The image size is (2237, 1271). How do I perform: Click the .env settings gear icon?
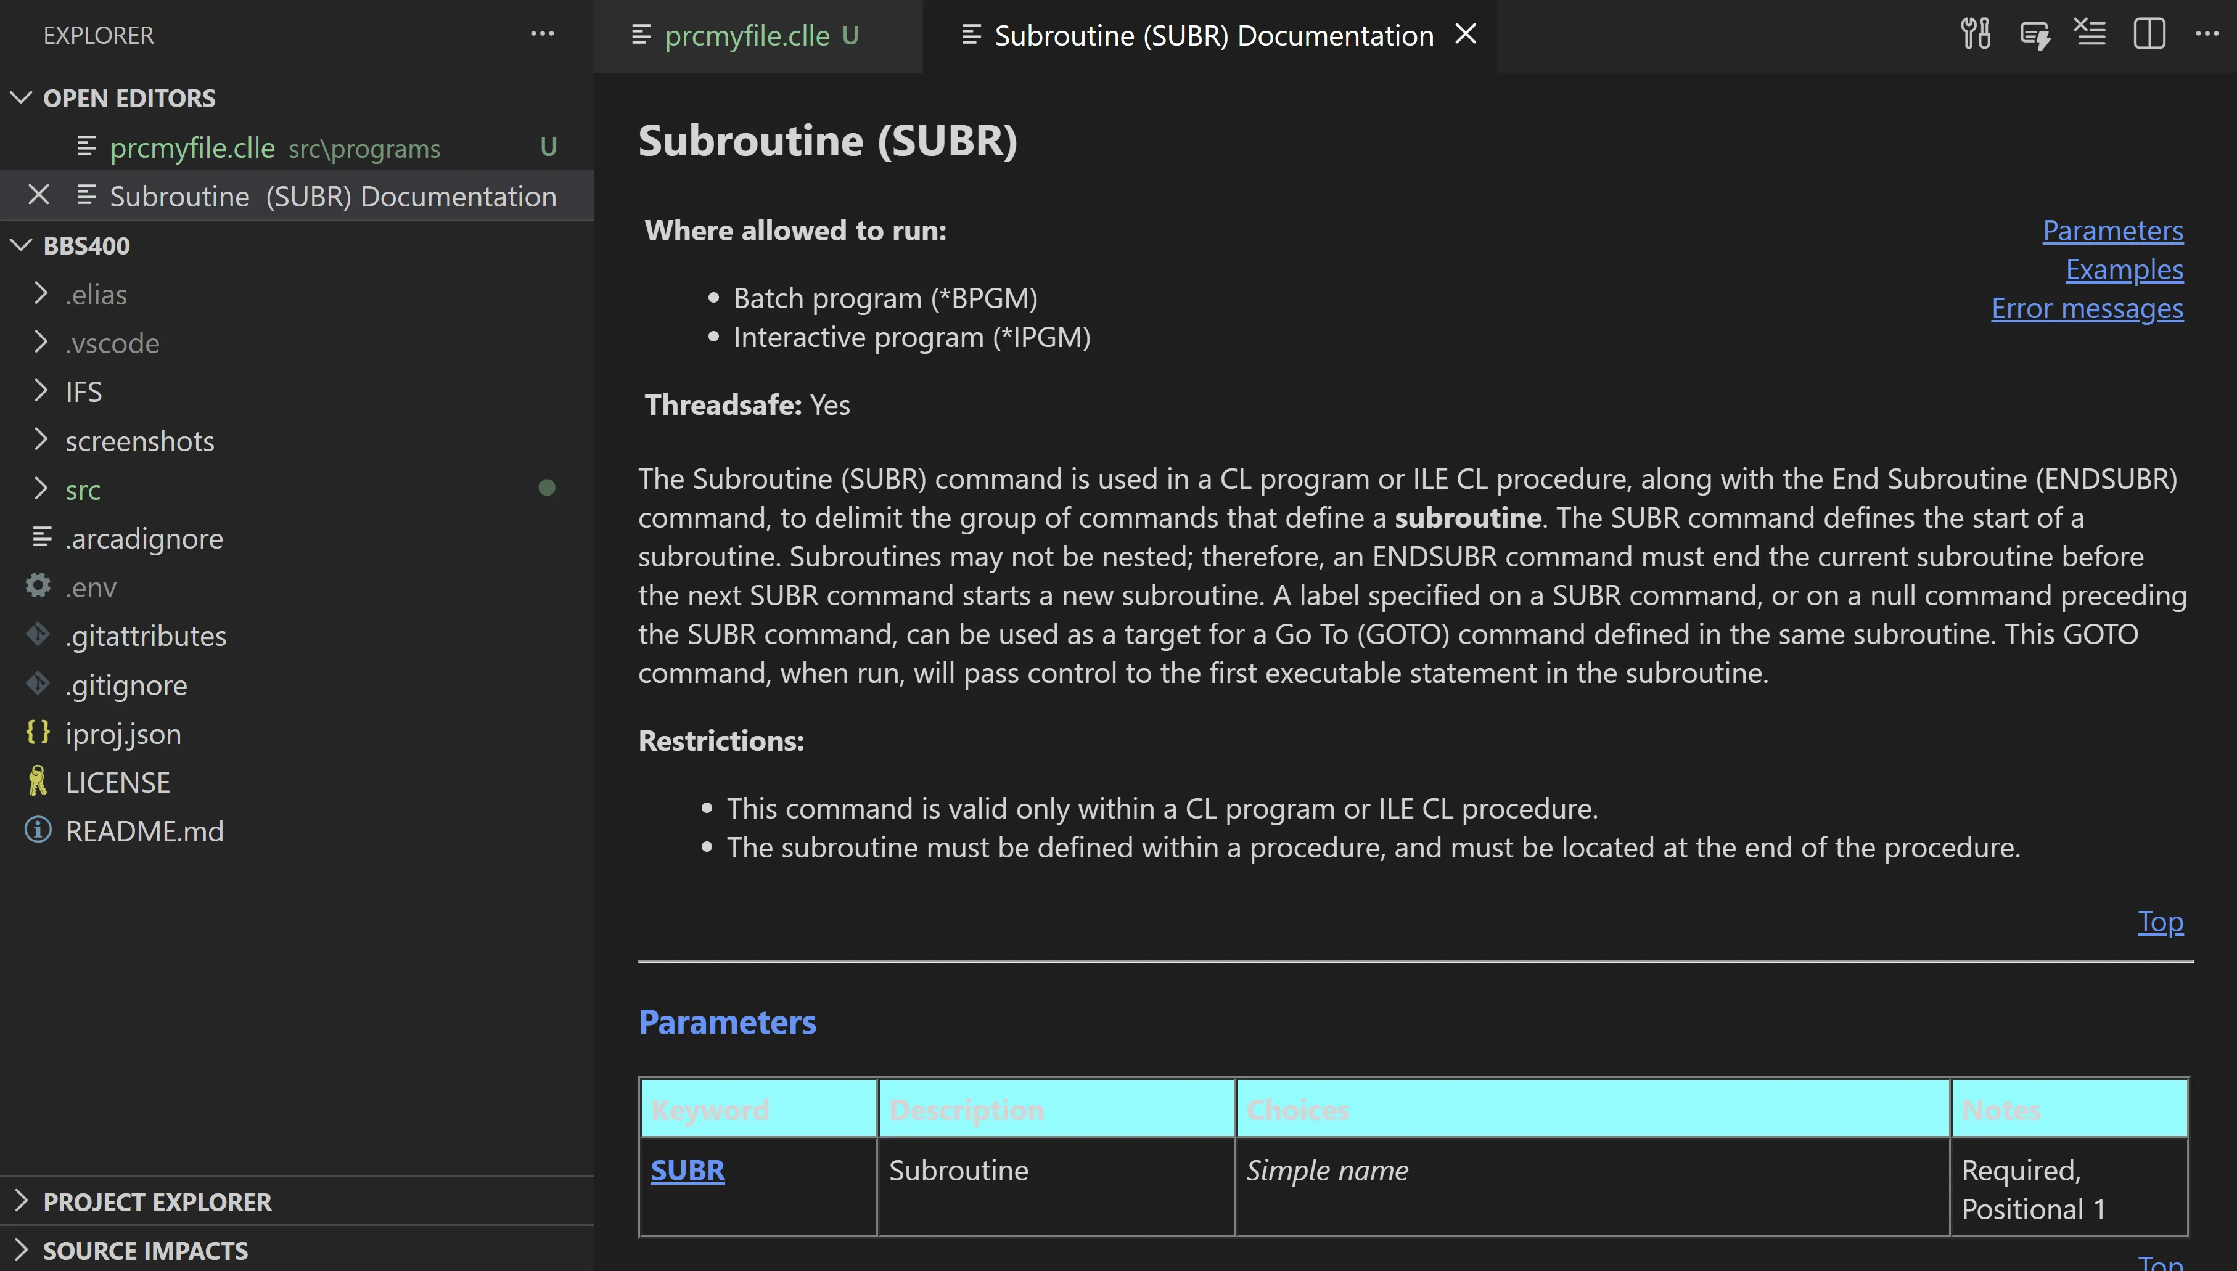tap(36, 586)
